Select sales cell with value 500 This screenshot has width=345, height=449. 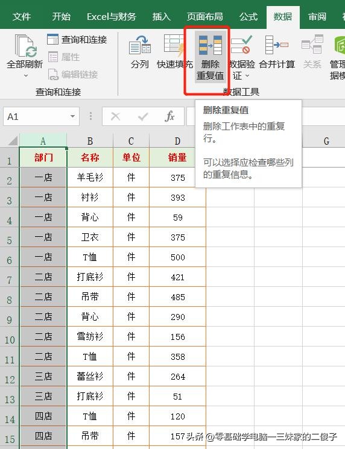pos(178,257)
